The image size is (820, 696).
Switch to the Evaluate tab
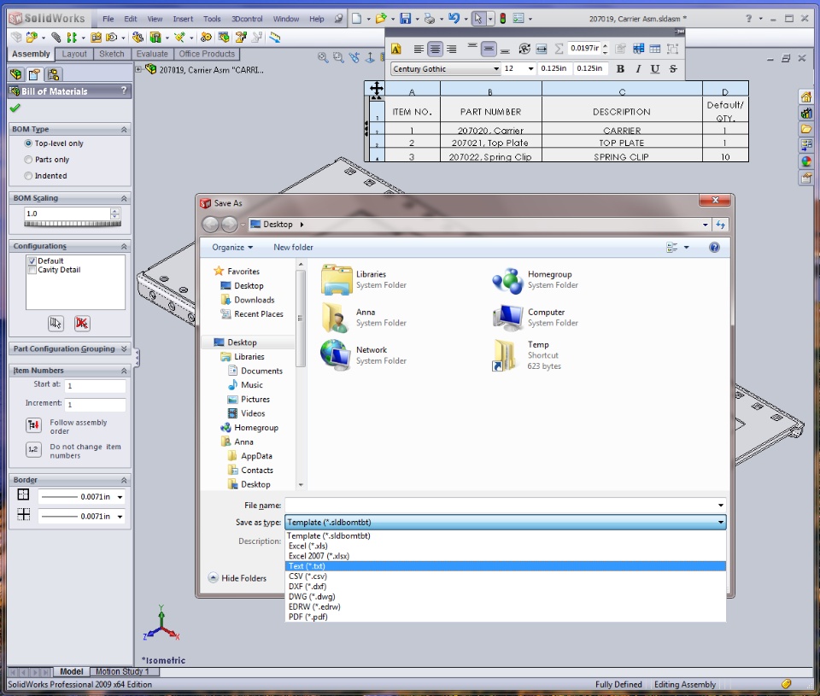pyautogui.click(x=152, y=54)
